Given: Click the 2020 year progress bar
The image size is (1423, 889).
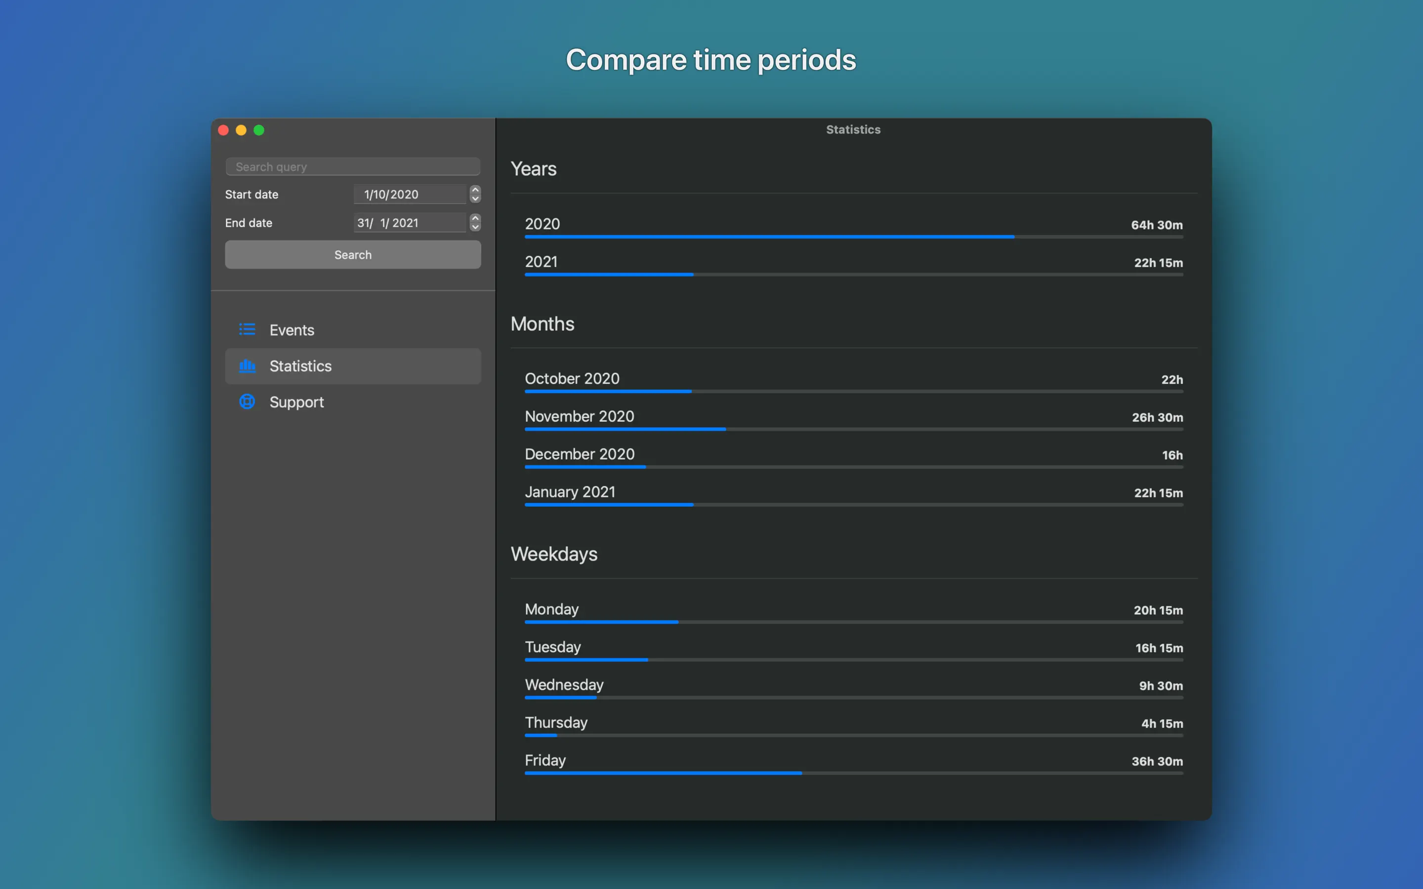Looking at the screenshot, I should point(853,237).
